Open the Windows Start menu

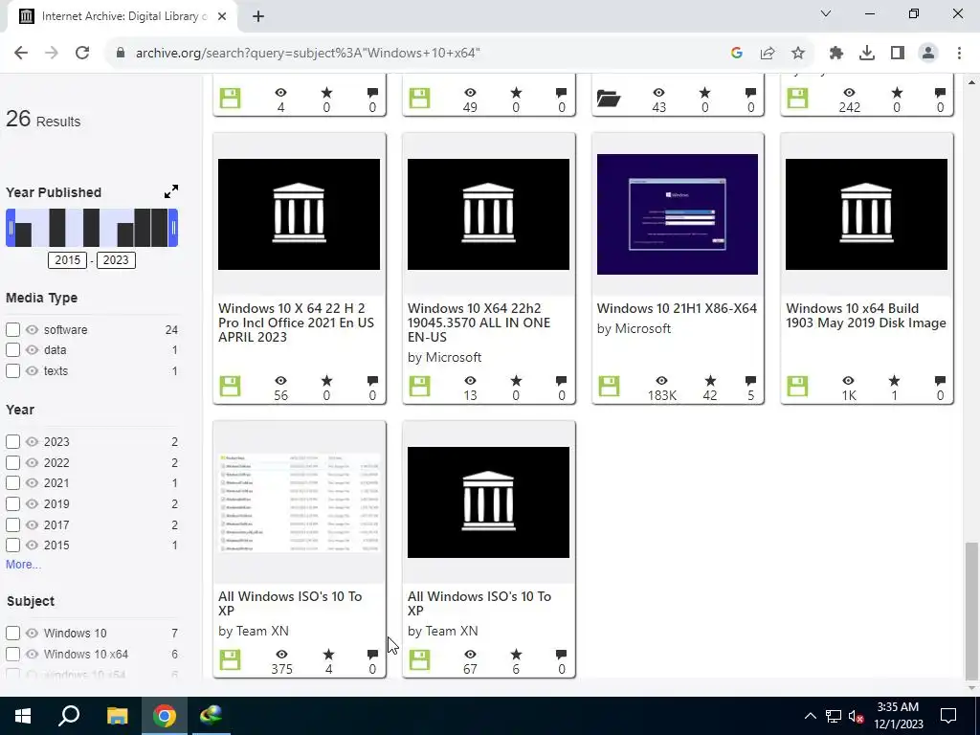(x=23, y=716)
